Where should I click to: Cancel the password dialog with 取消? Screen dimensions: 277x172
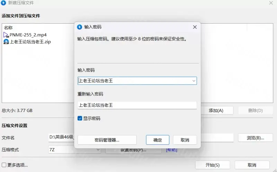coord(185,140)
